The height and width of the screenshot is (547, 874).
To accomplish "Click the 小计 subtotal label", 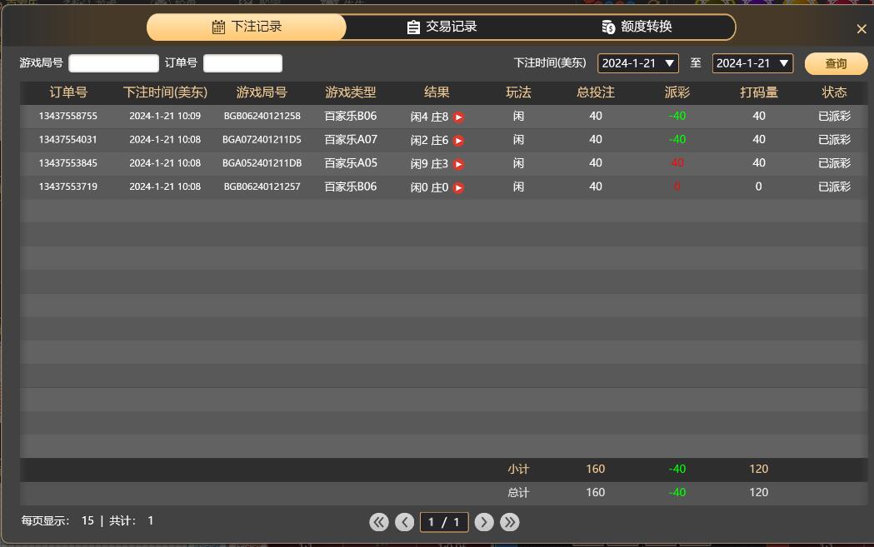I will (518, 469).
